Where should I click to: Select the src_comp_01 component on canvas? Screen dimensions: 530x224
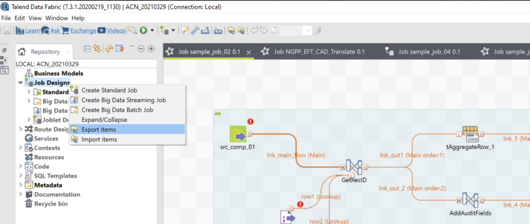[238, 134]
